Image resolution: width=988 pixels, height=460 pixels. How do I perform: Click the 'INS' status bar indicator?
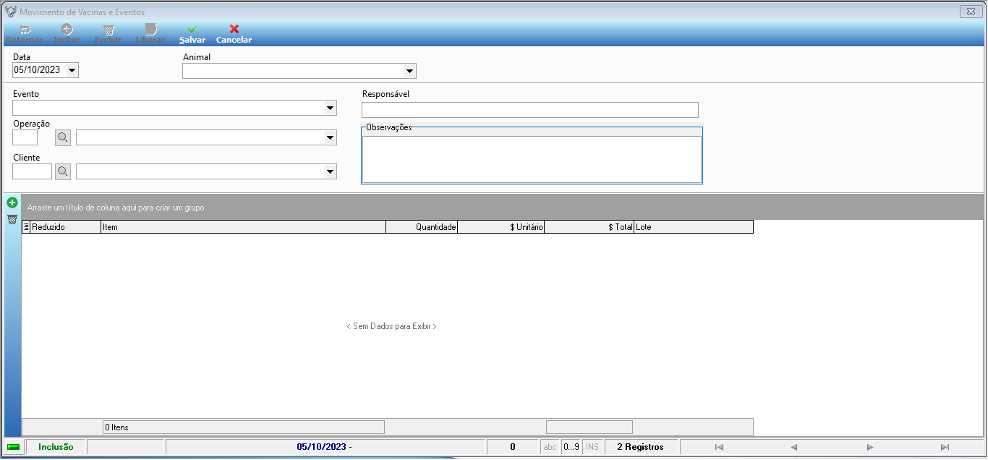click(592, 447)
